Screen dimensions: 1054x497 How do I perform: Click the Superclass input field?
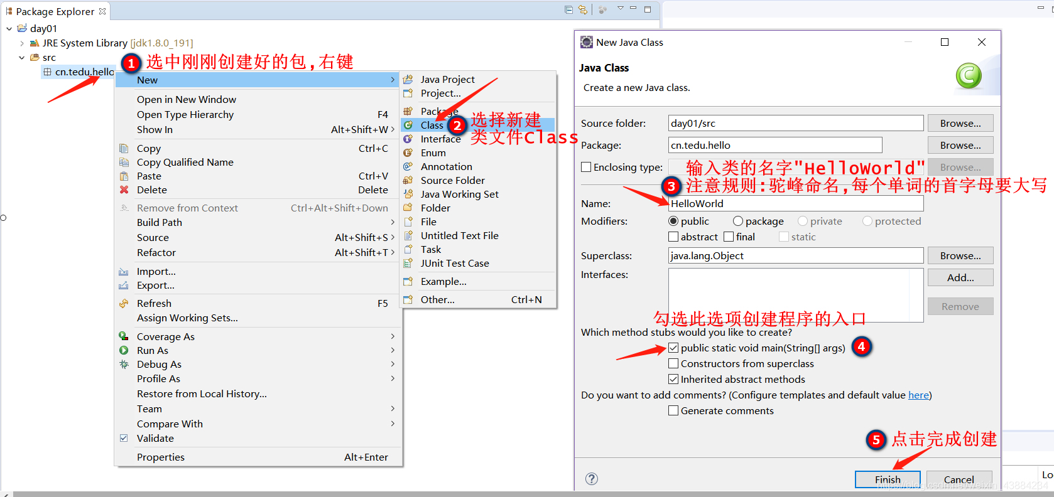tap(796, 255)
